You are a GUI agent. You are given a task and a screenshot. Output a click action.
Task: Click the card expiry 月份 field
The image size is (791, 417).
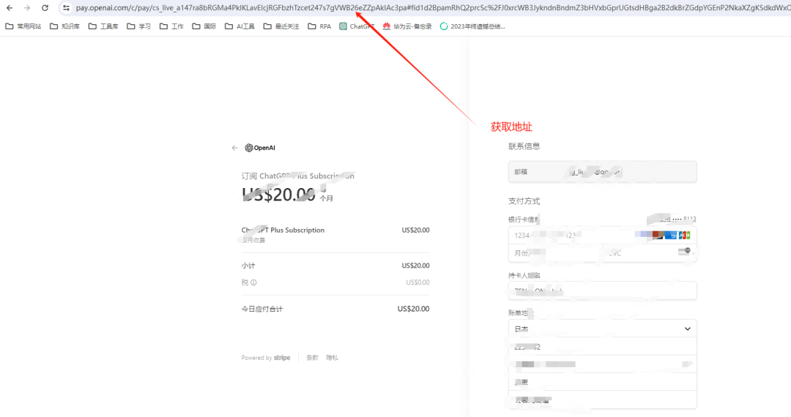(x=555, y=253)
